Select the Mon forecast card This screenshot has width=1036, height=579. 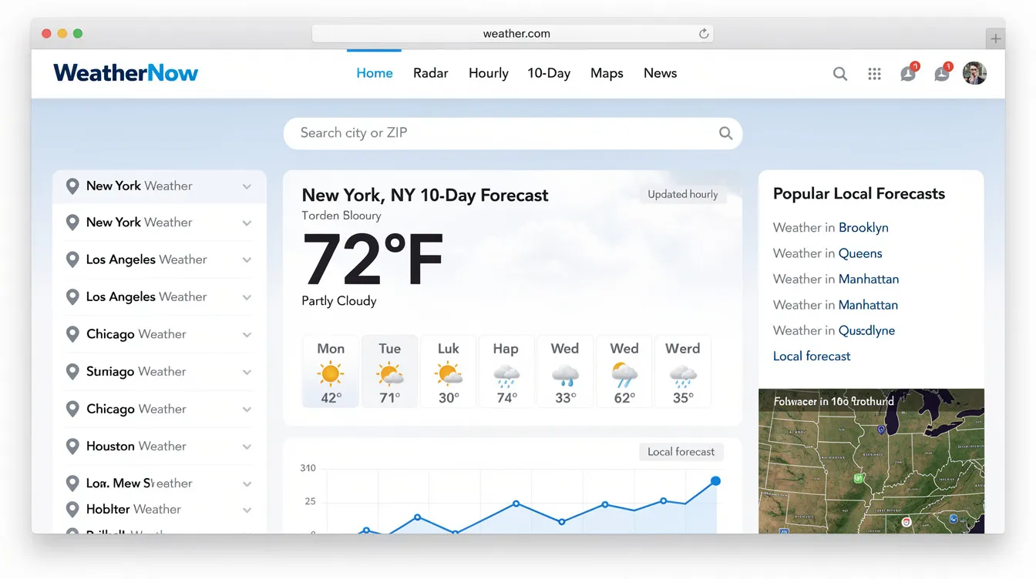coord(331,371)
